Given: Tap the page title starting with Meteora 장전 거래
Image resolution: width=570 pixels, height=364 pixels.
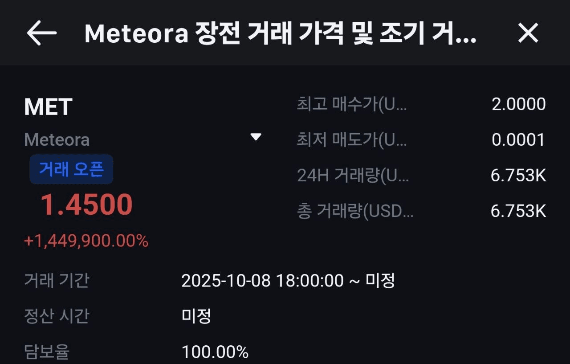Looking at the screenshot, I should click(281, 34).
